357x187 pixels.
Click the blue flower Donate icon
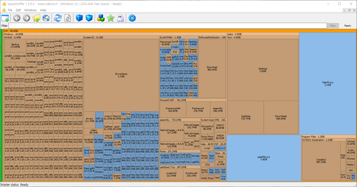coord(132,18)
